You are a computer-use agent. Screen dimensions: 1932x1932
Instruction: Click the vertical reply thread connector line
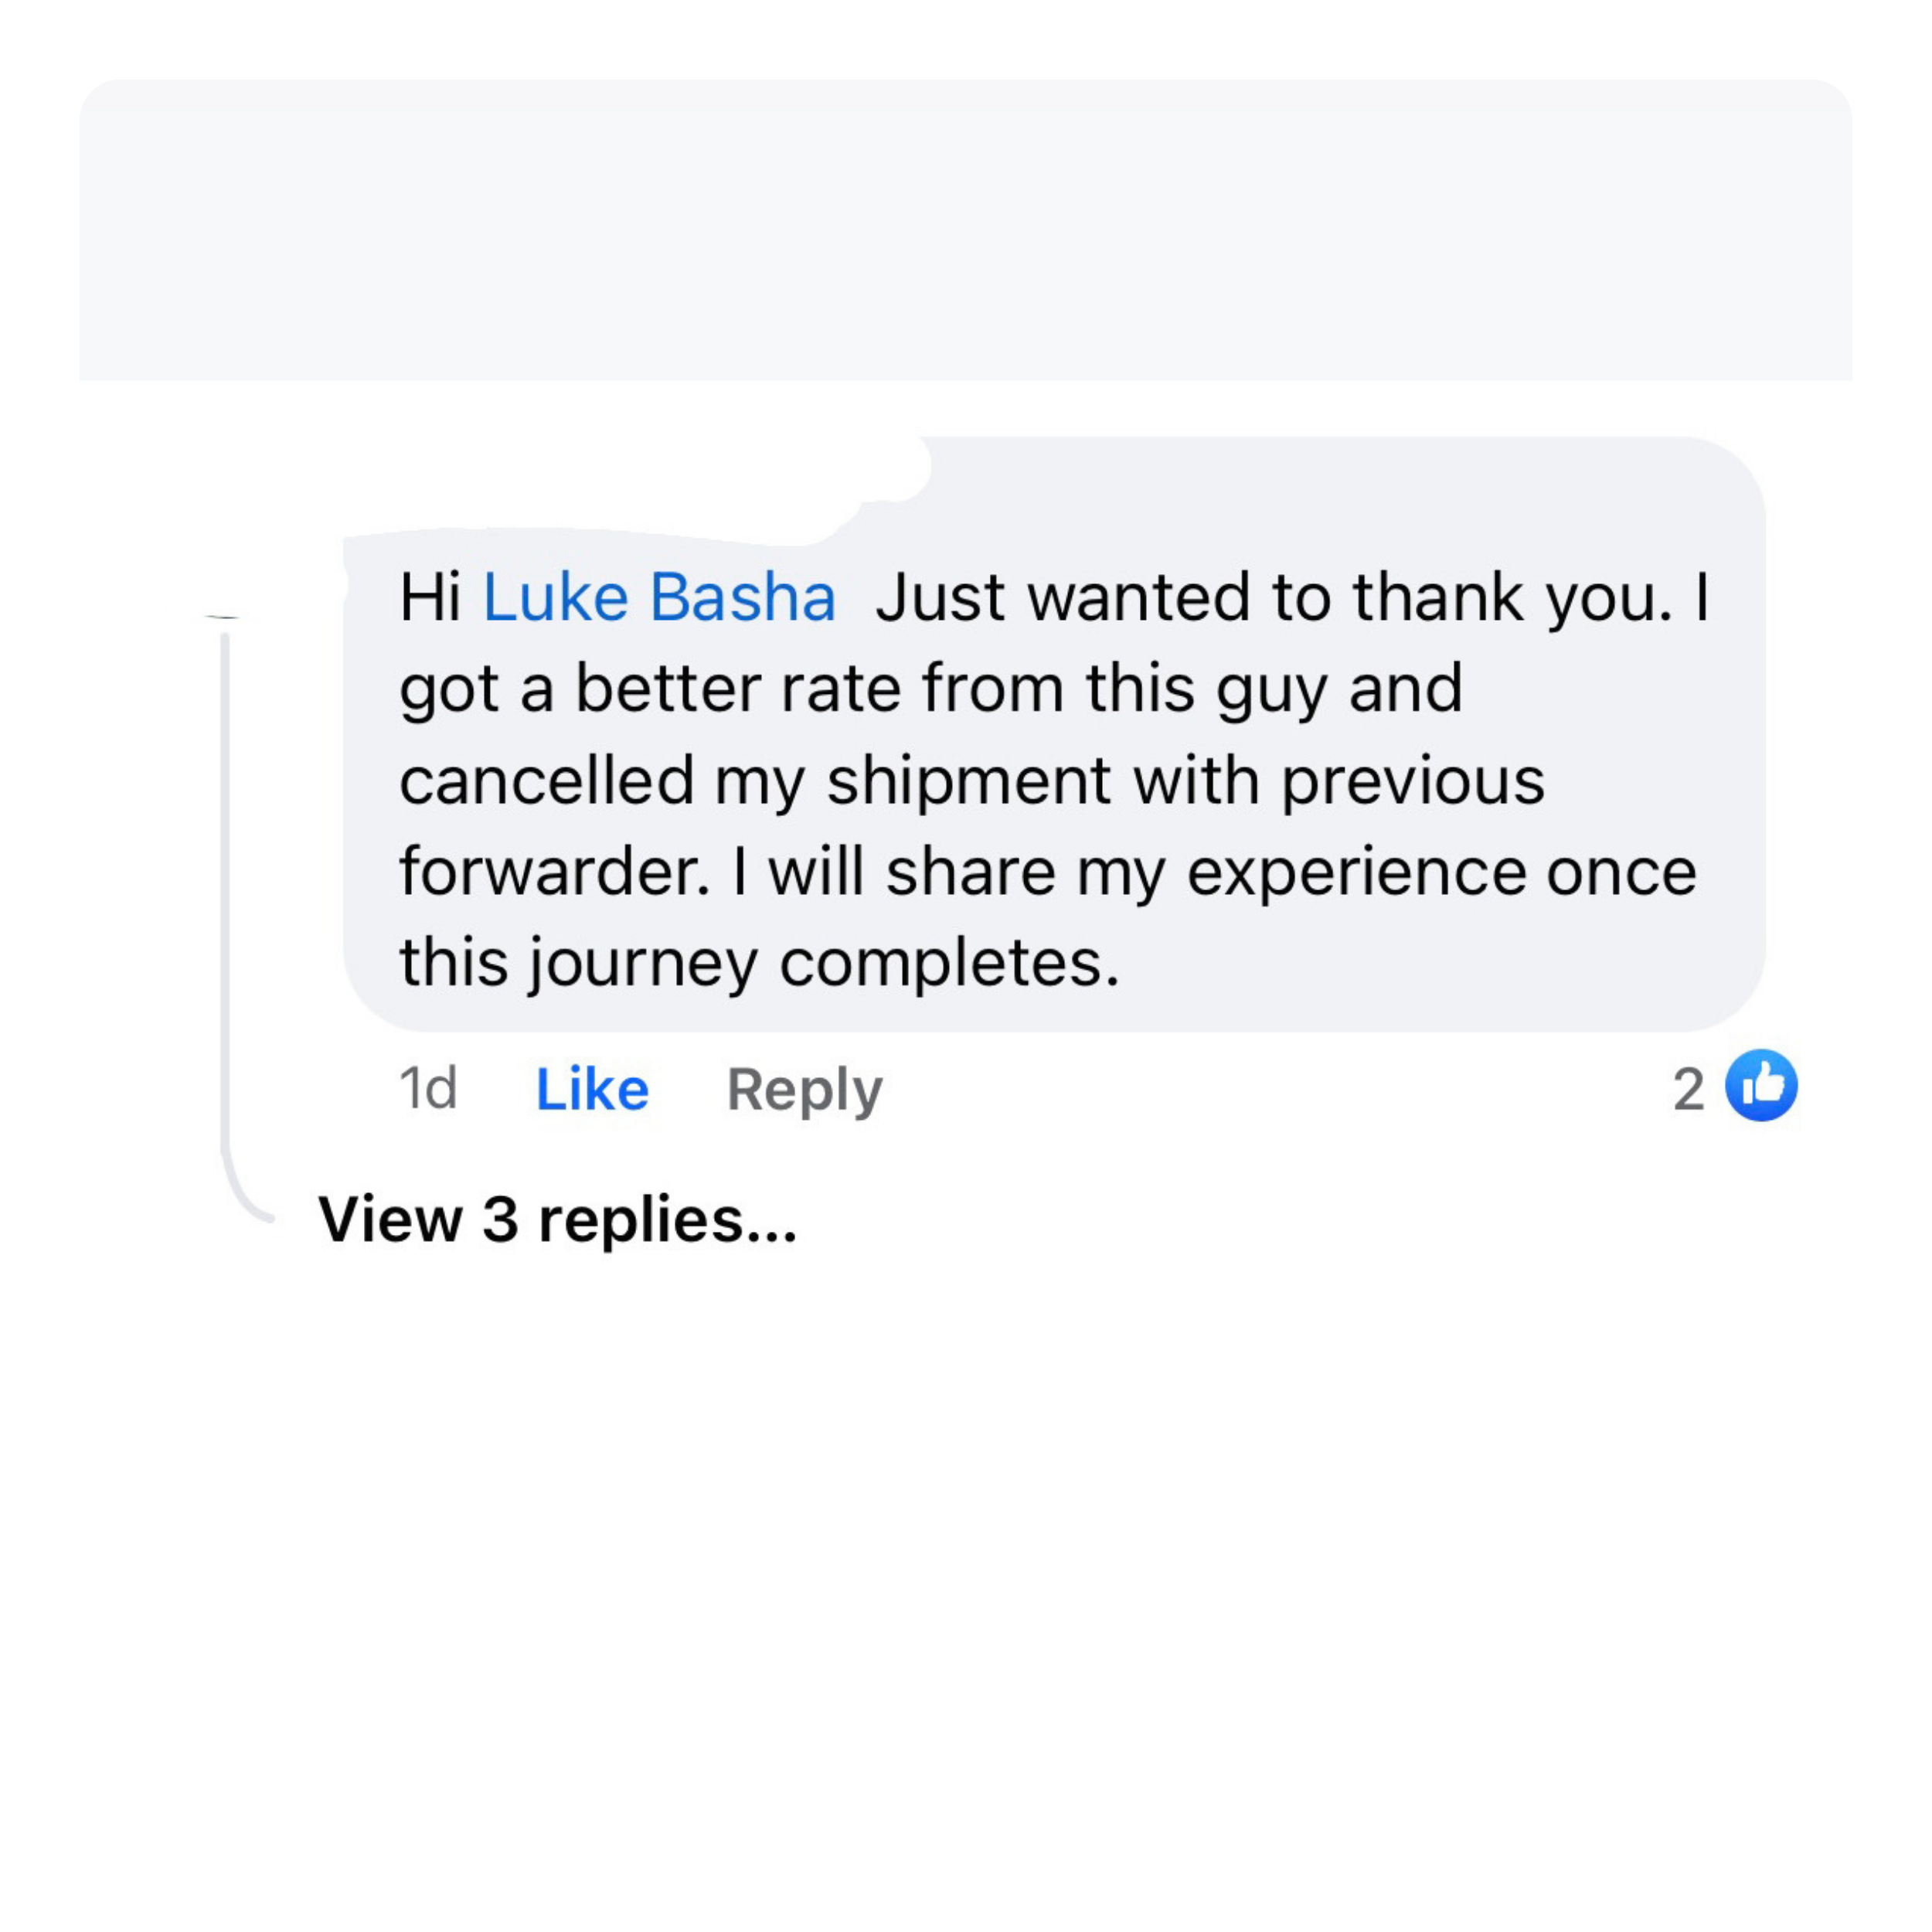[x=225, y=900]
